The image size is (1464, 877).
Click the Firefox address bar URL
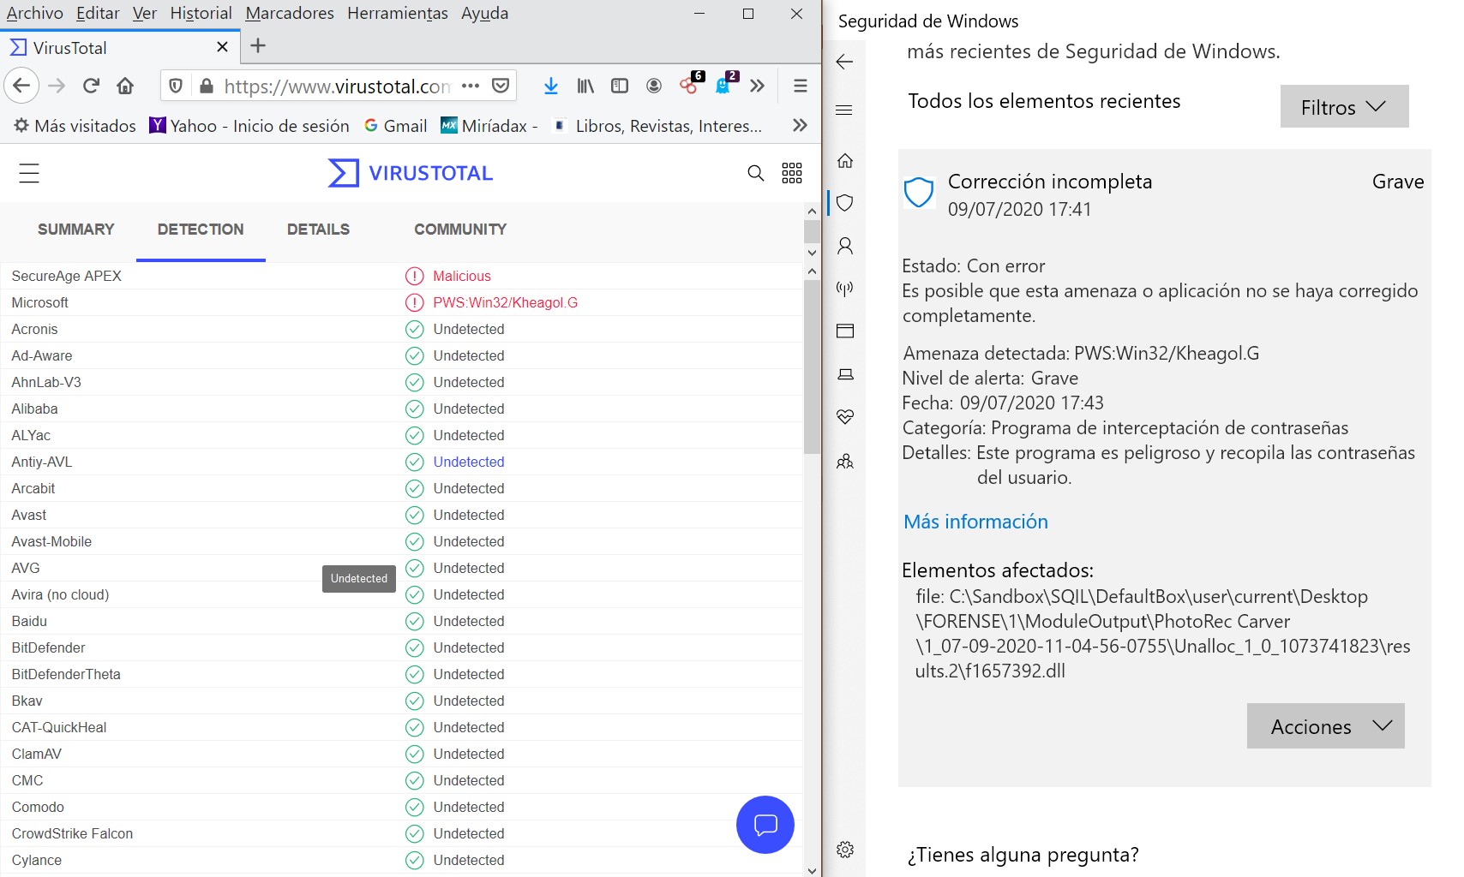337,86
